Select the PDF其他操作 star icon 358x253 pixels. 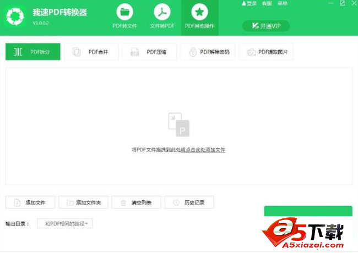[x=199, y=12]
